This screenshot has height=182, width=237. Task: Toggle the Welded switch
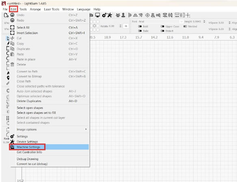coord(185,26)
